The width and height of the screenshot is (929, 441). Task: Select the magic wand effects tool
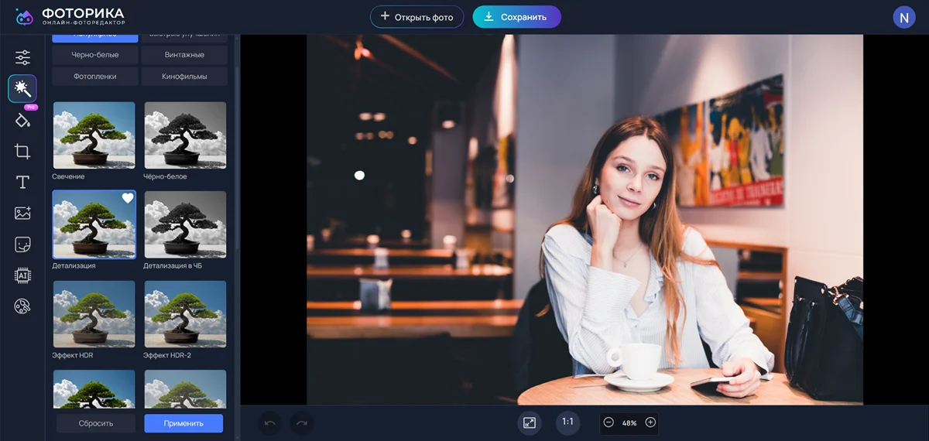click(22, 89)
